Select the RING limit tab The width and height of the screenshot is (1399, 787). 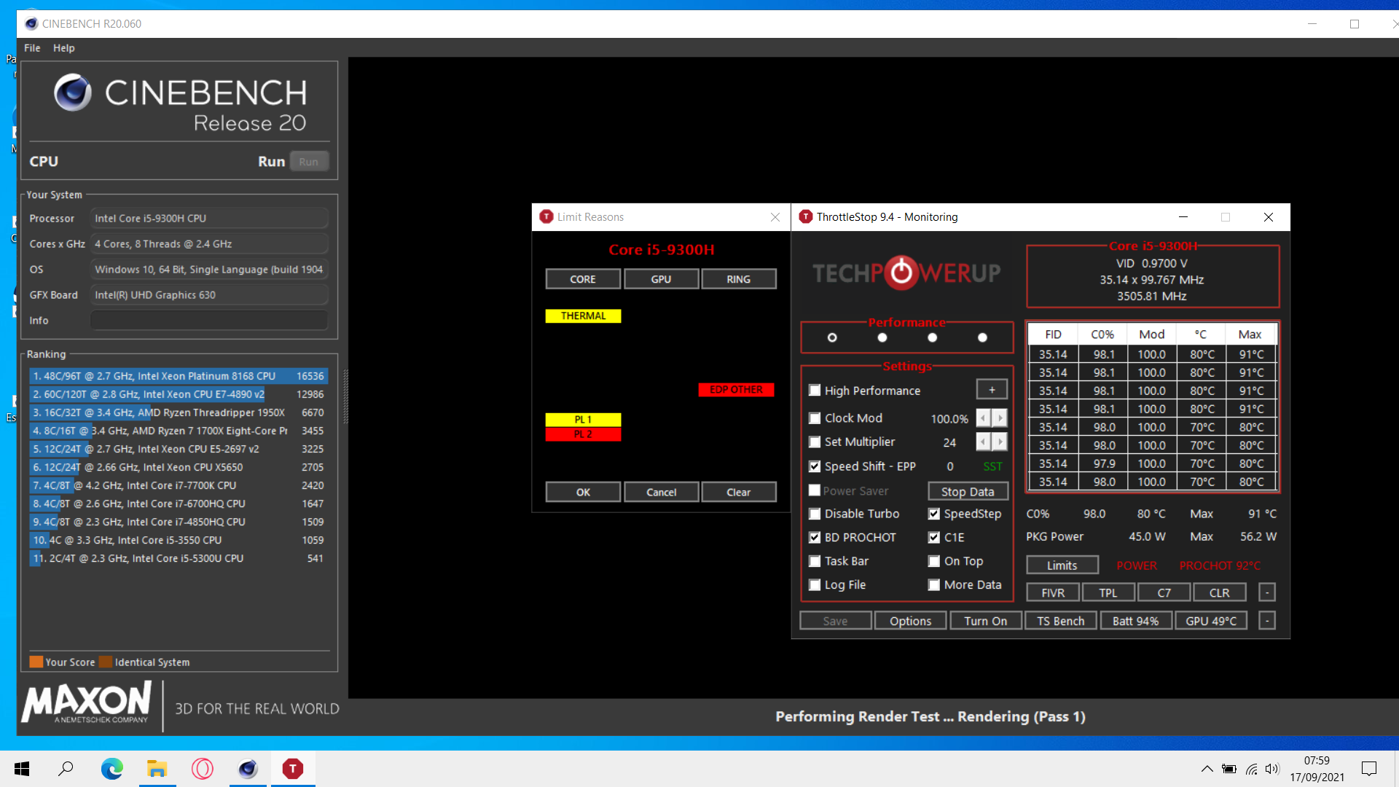click(738, 279)
